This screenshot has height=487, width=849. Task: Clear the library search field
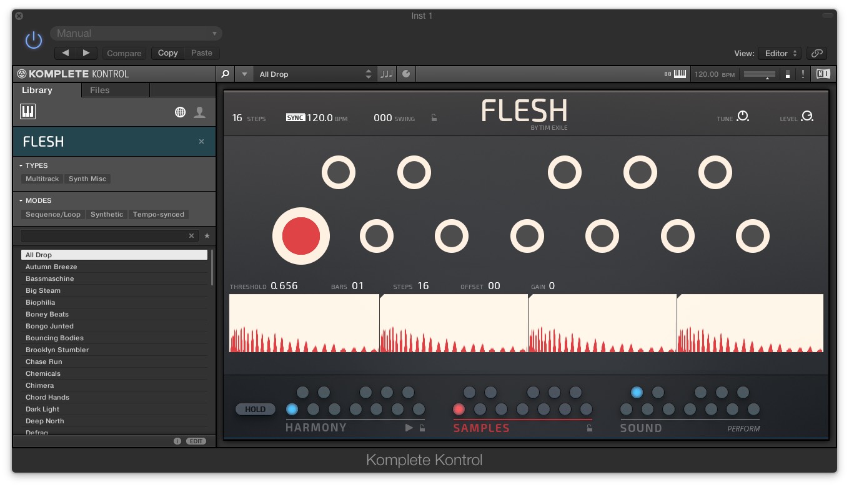(191, 236)
